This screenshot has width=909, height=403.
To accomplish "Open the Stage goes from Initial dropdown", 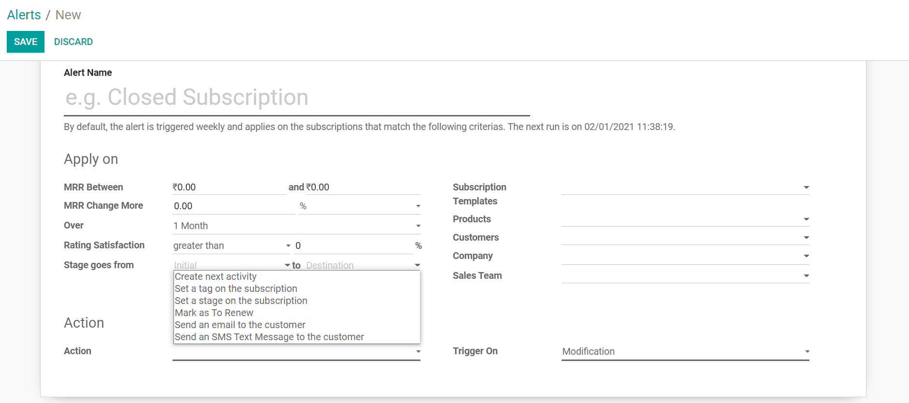I will pos(231,265).
